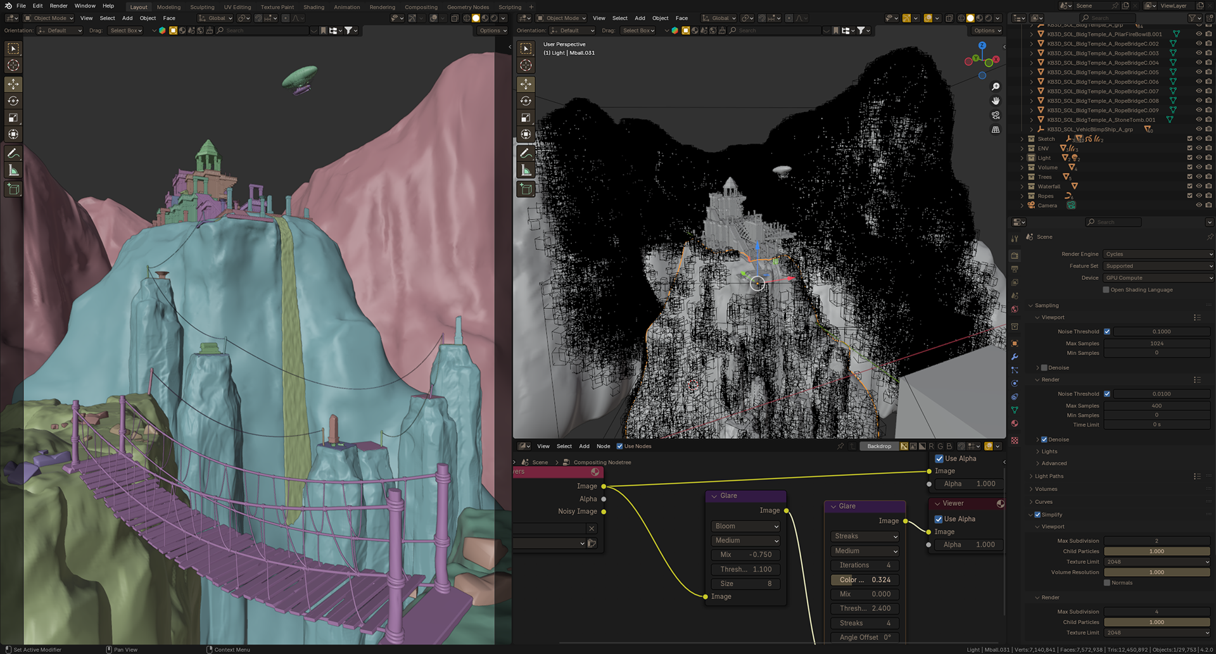Open Bloom glare type dropdown

coord(745,526)
